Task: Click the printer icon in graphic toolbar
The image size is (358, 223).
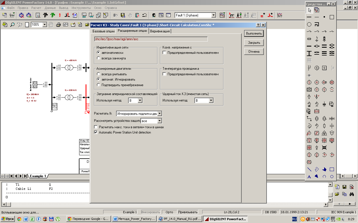Action: [x=58, y=25]
